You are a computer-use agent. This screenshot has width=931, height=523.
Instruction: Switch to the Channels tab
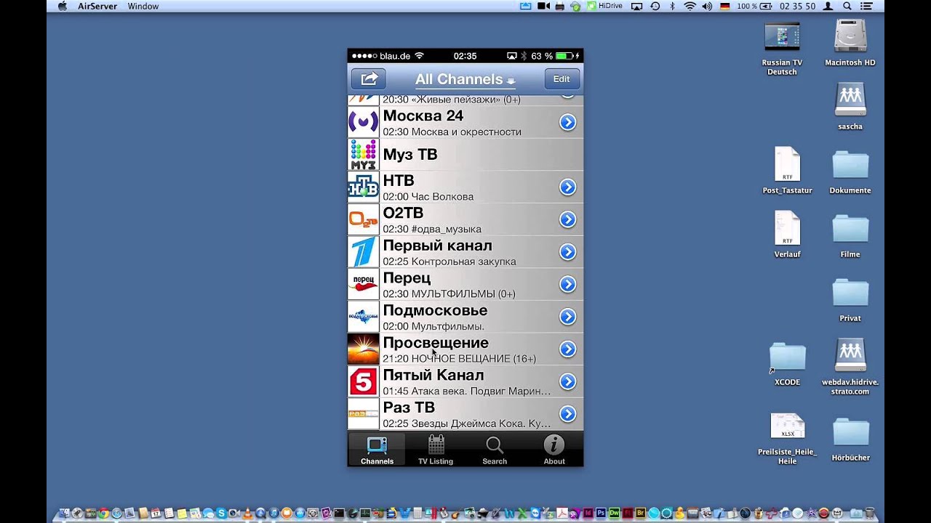tap(377, 450)
